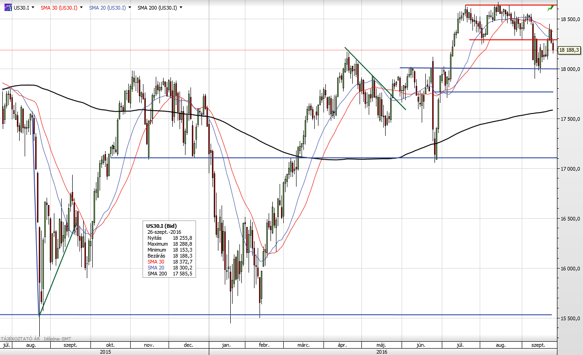Click the 18 500,0 price axis label

pos(570,19)
